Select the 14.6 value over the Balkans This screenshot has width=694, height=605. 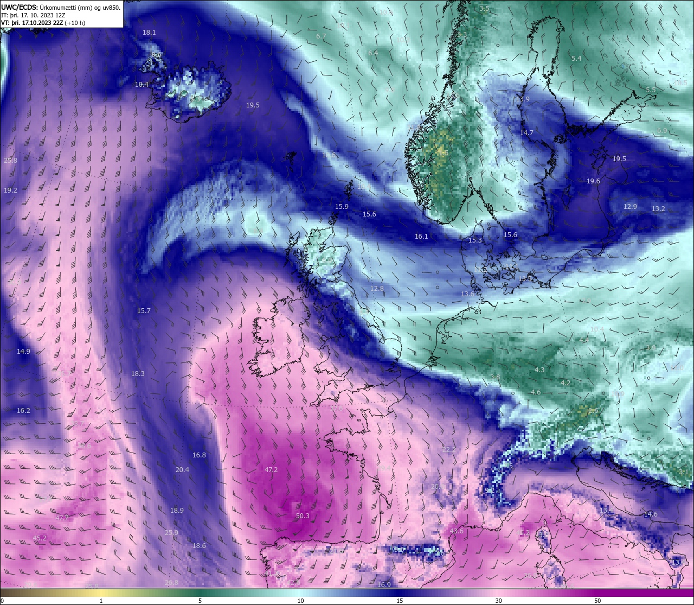pos(651,514)
